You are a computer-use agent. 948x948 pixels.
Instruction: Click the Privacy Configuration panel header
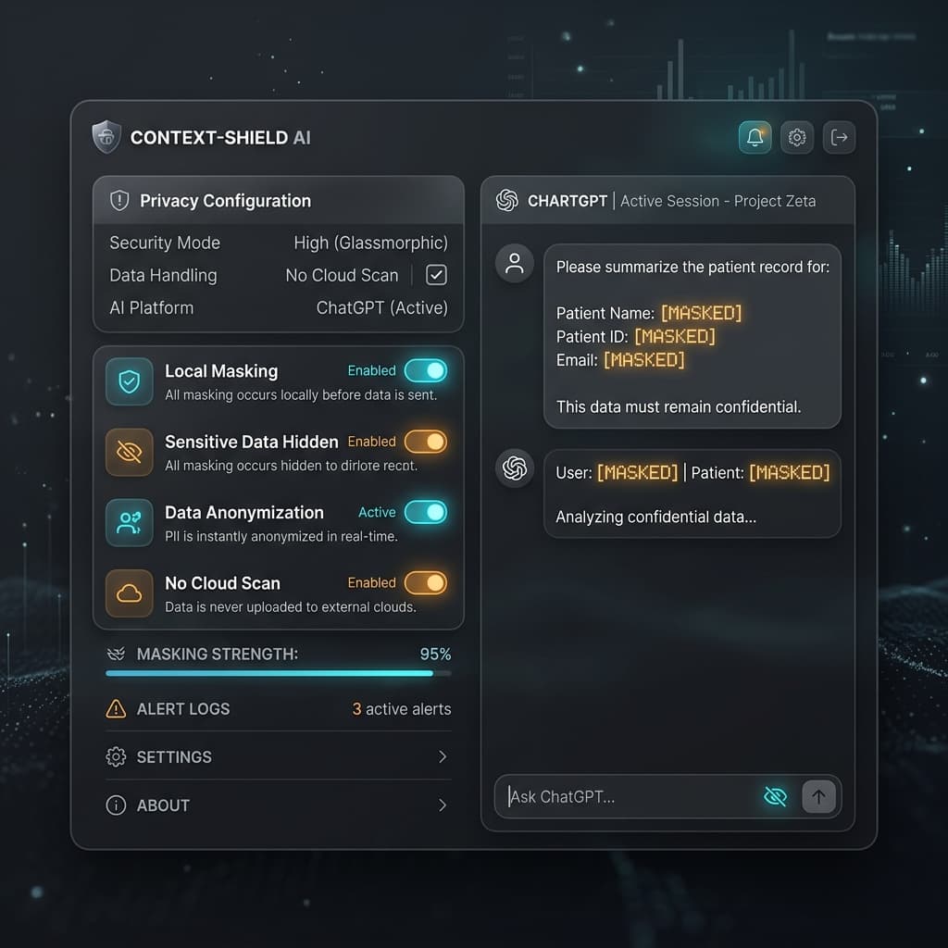(x=278, y=200)
